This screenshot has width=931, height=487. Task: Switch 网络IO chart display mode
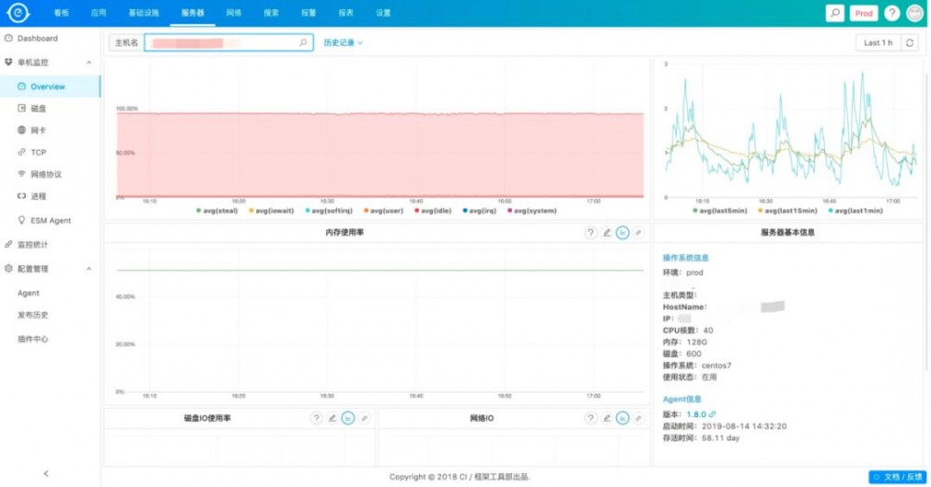point(622,418)
